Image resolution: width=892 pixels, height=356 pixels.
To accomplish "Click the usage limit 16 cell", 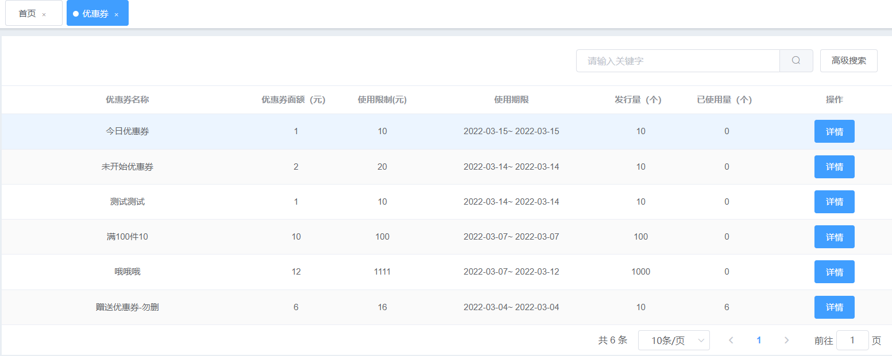I will click(x=383, y=307).
